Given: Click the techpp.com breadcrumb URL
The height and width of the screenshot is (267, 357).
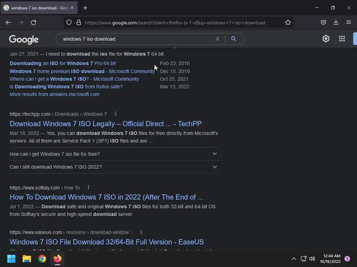Looking at the screenshot, I should (58, 114).
